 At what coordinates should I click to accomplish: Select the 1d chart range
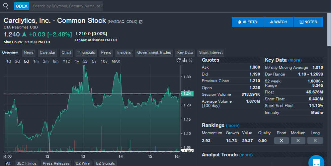pyautogui.click(x=8, y=61)
